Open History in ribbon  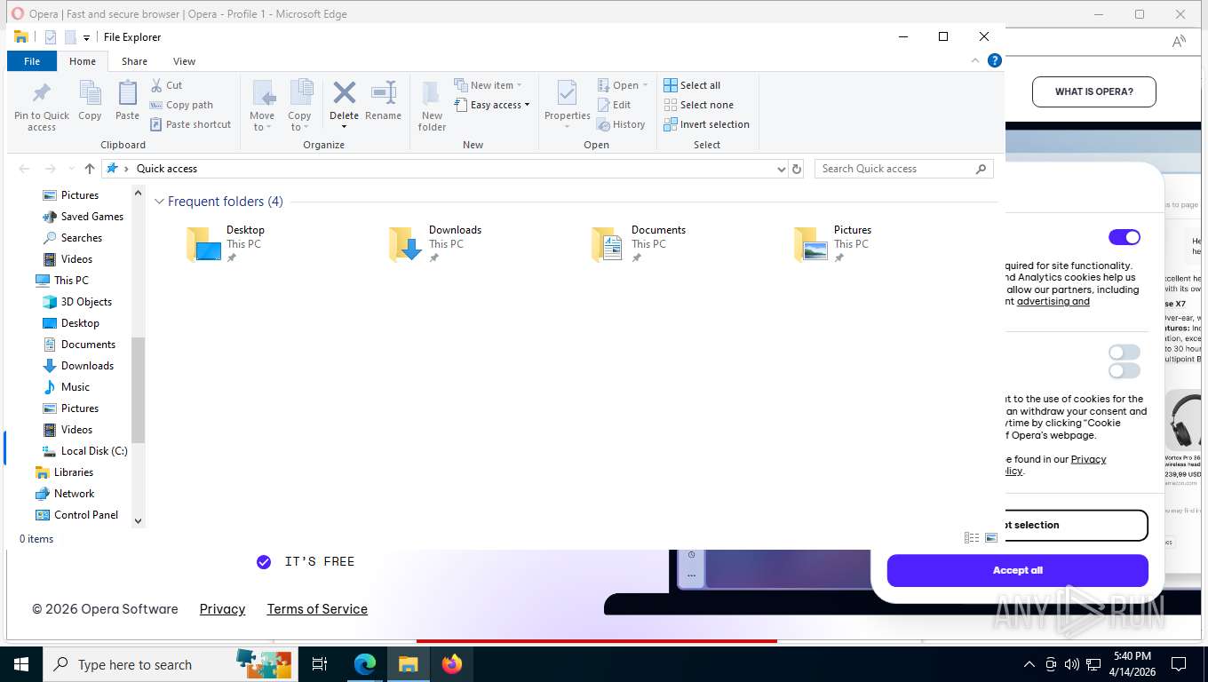(621, 124)
